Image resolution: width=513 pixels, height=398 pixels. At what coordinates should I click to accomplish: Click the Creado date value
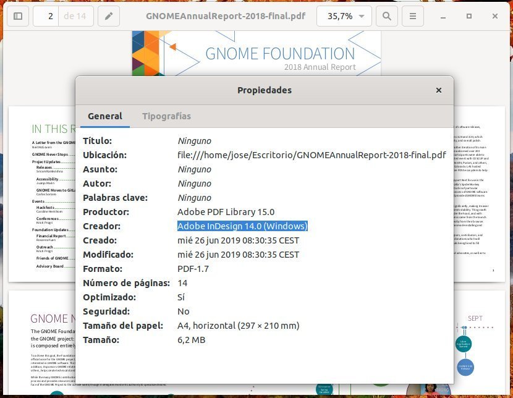(x=238, y=240)
